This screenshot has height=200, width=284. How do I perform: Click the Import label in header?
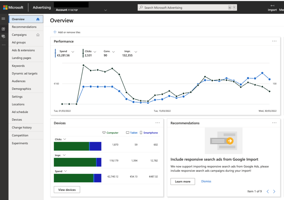272,10
